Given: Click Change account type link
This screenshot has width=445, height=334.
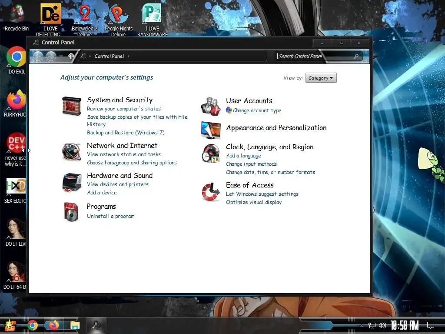Looking at the screenshot, I should coord(257,110).
